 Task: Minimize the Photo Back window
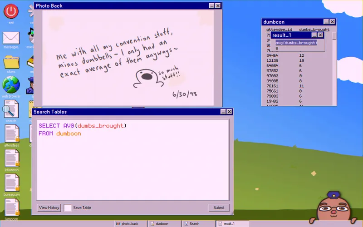tap(211, 6)
